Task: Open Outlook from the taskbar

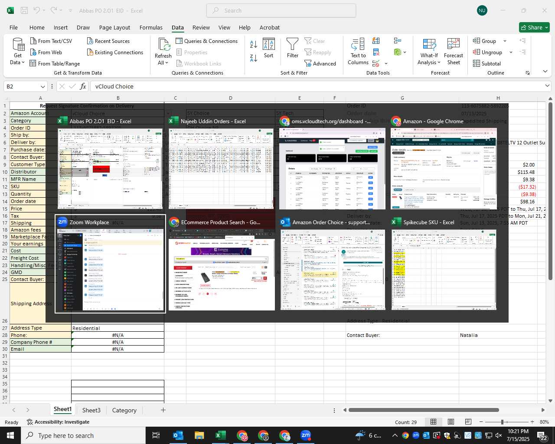Action: click(178, 435)
